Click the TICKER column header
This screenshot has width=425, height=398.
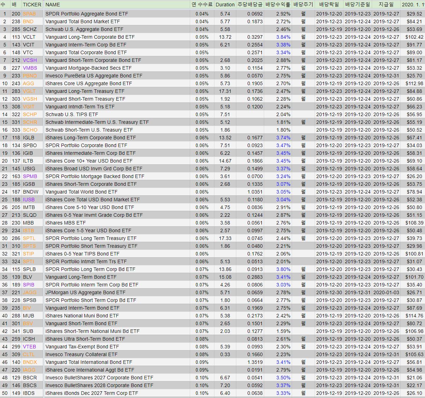32,5
